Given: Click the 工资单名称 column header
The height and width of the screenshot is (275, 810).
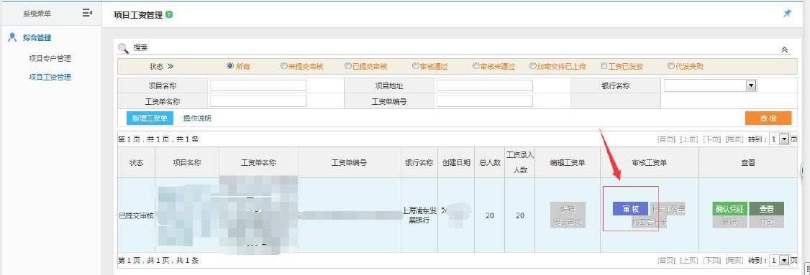Looking at the screenshot, I should tap(258, 162).
